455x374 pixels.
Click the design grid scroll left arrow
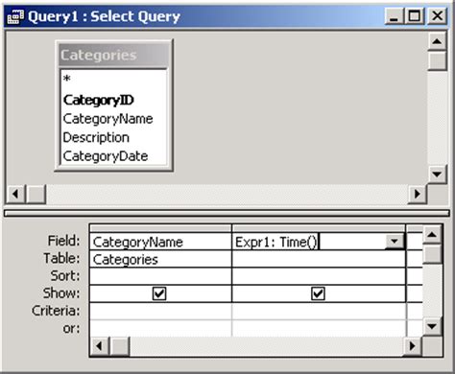pos(100,346)
